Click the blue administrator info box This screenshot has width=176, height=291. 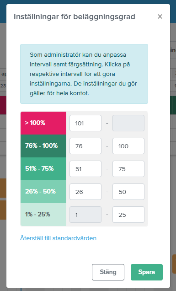84,74
